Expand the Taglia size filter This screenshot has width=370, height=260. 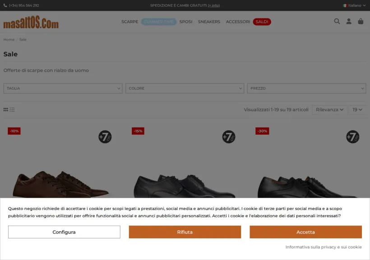[63, 88]
